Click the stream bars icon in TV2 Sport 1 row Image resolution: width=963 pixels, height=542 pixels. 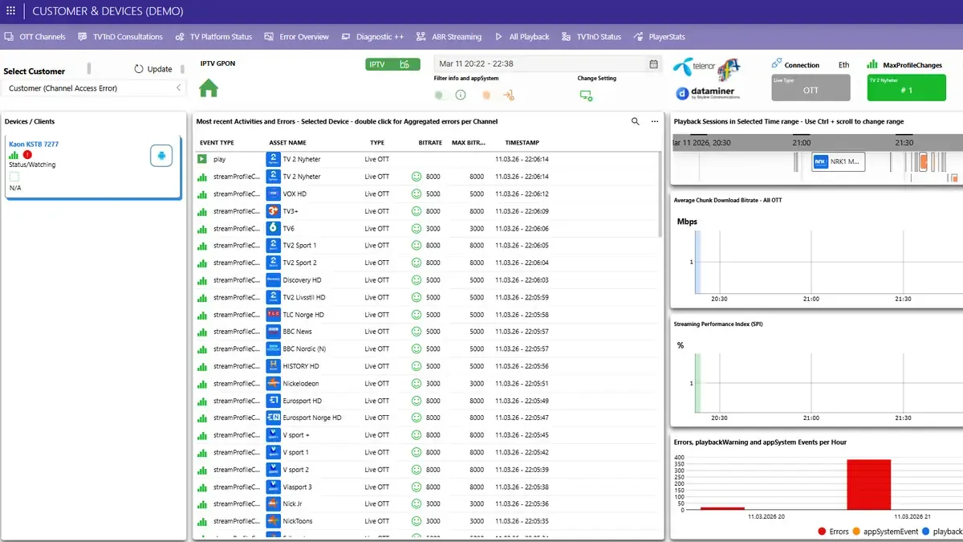coord(202,246)
